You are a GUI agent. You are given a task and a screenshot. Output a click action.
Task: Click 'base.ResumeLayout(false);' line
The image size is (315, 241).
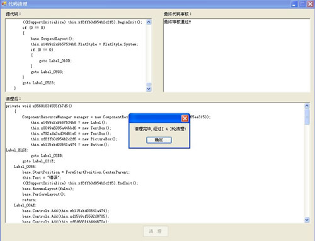(48, 189)
